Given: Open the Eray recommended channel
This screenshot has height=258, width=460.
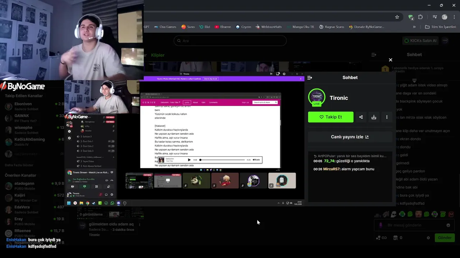Looking at the screenshot, I should coord(34,221).
